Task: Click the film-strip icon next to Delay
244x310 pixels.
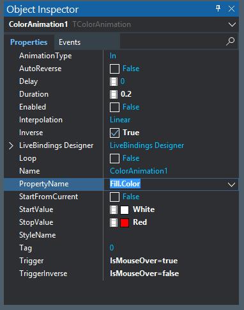Action: pos(114,81)
